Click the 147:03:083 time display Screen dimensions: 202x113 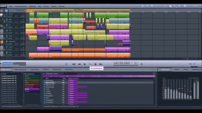tap(122, 63)
